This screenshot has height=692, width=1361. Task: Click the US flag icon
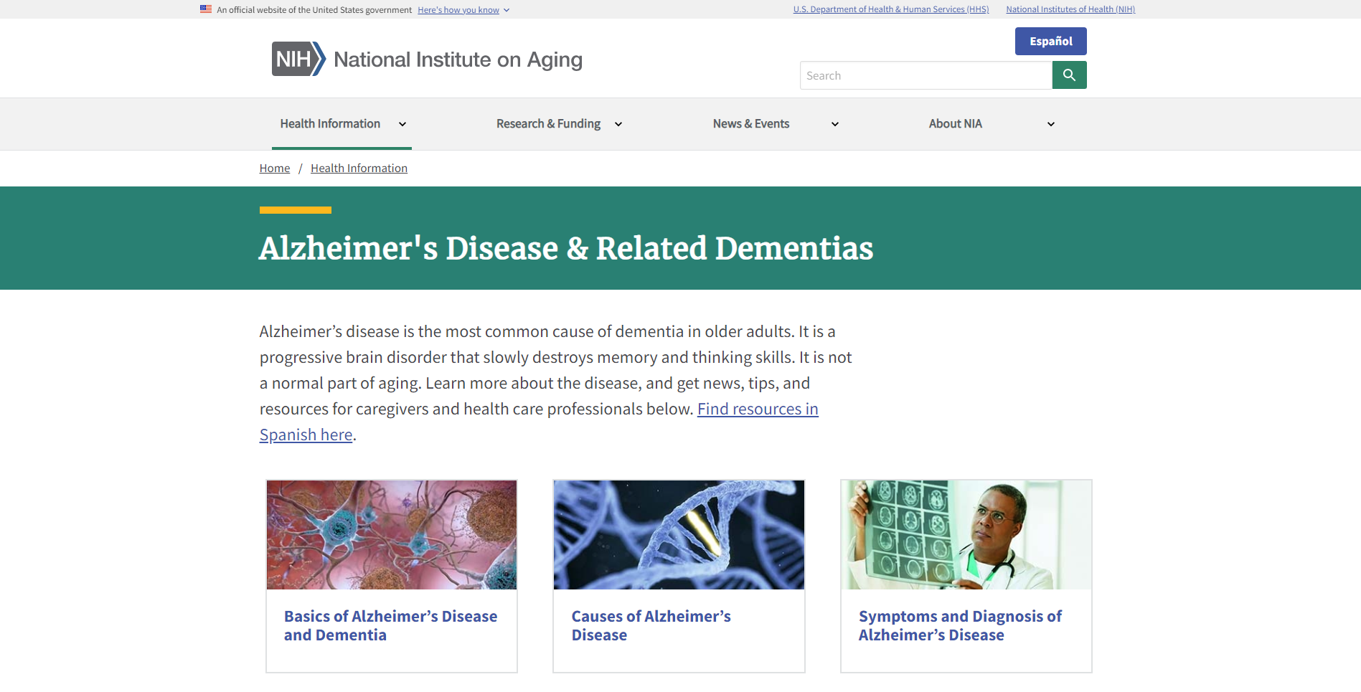[x=206, y=9]
